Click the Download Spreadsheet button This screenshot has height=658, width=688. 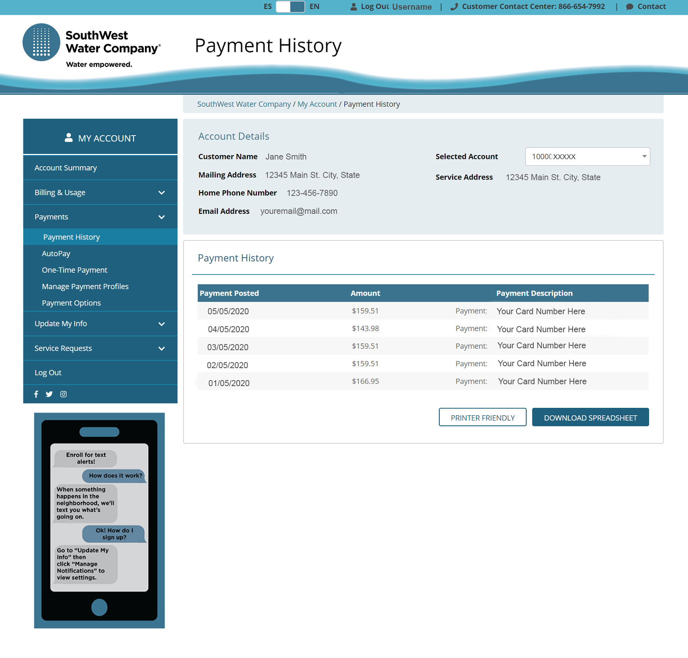pyautogui.click(x=590, y=417)
